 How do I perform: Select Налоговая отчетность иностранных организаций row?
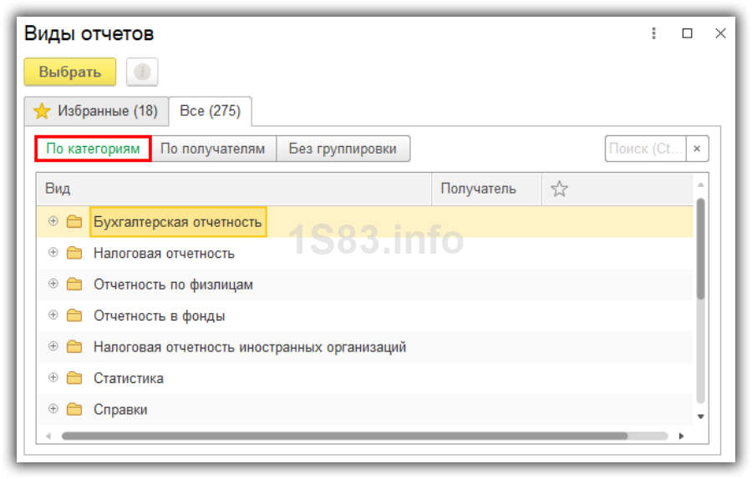click(249, 346)
